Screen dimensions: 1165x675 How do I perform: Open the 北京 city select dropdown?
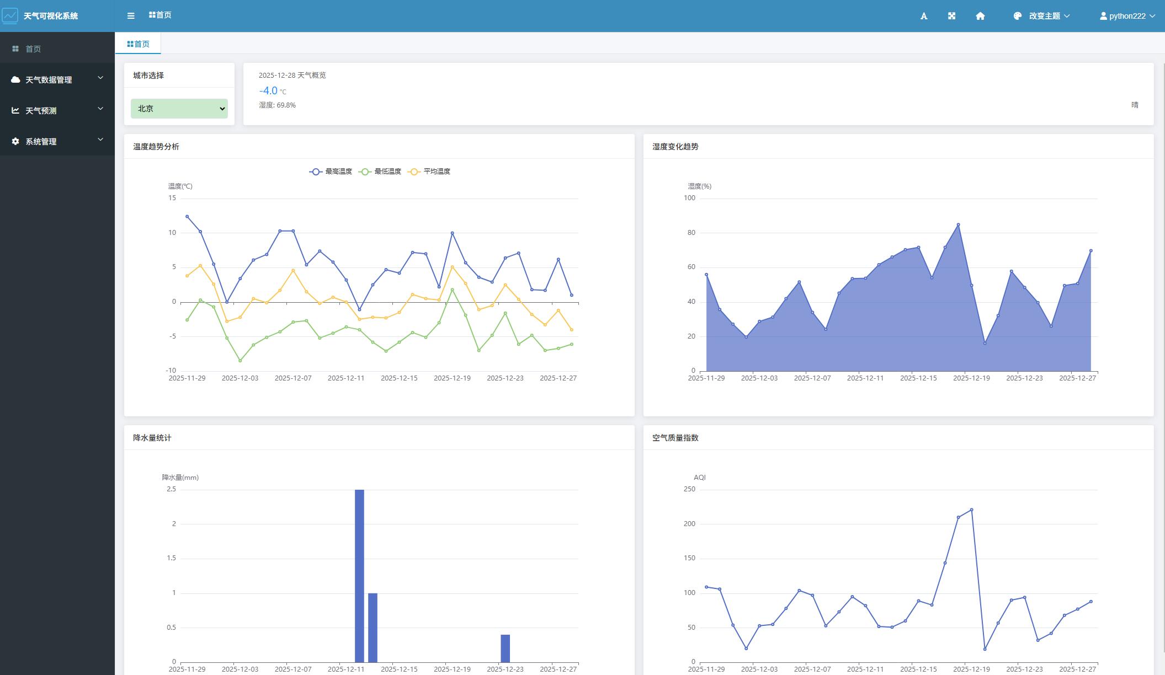(x=179, y=109)
